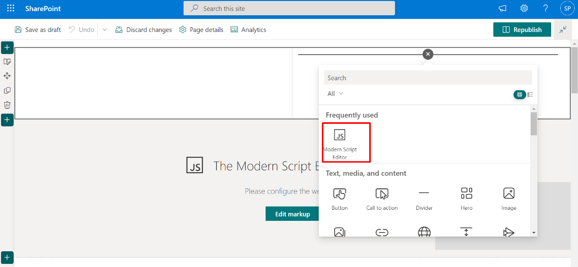
Task: Switch to list view toggle
Action: coord(530,94)
